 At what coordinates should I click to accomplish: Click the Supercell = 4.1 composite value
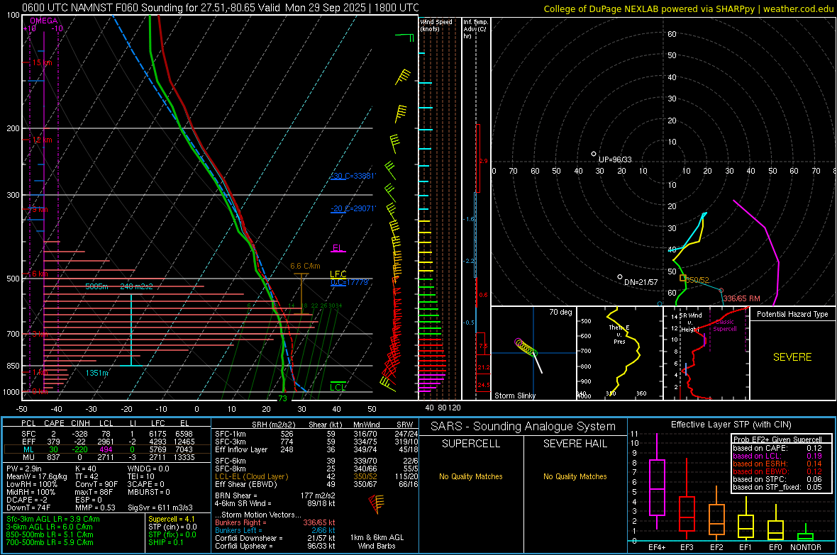pos(172,519)
